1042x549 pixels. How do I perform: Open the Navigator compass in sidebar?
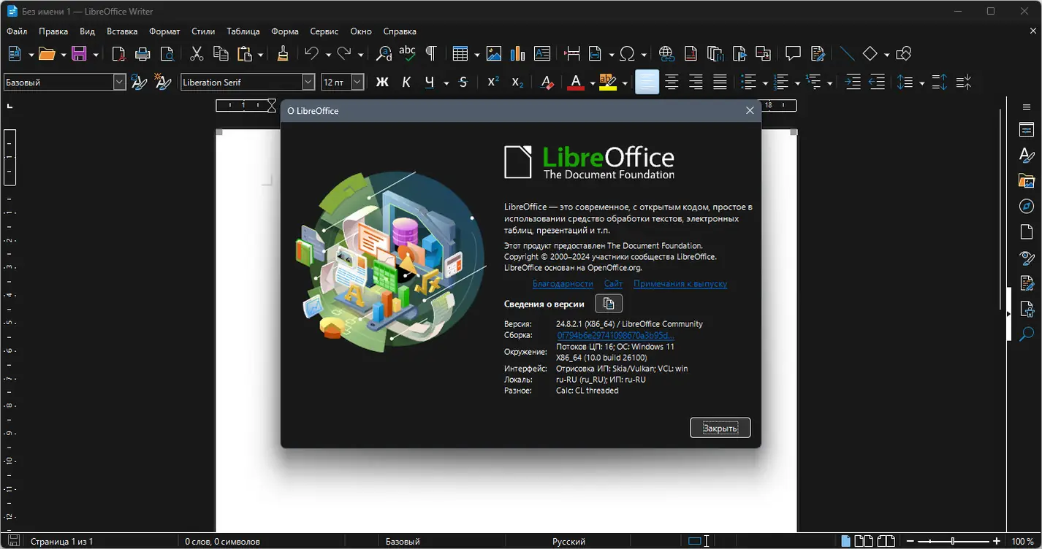point(1027,207)
